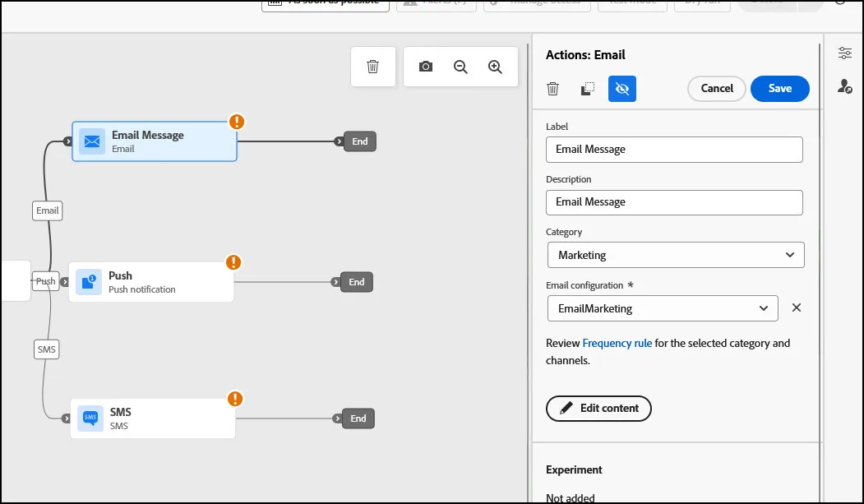Click the "Actions: Email" panel heading

[585, 55]
